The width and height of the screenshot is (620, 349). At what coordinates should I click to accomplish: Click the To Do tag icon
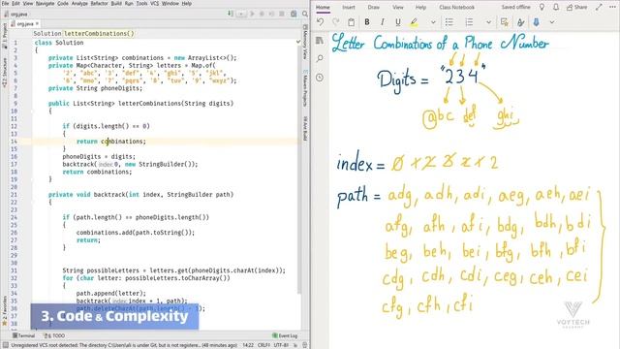504,22
